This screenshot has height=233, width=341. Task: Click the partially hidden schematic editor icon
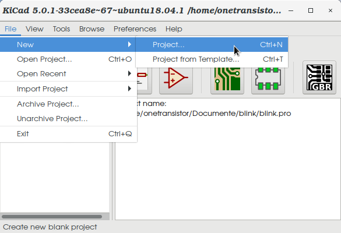144,80
